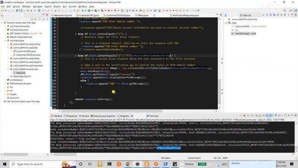
Task: Expand the Maven Dependencies node
Action: click(x=5, y=37)
